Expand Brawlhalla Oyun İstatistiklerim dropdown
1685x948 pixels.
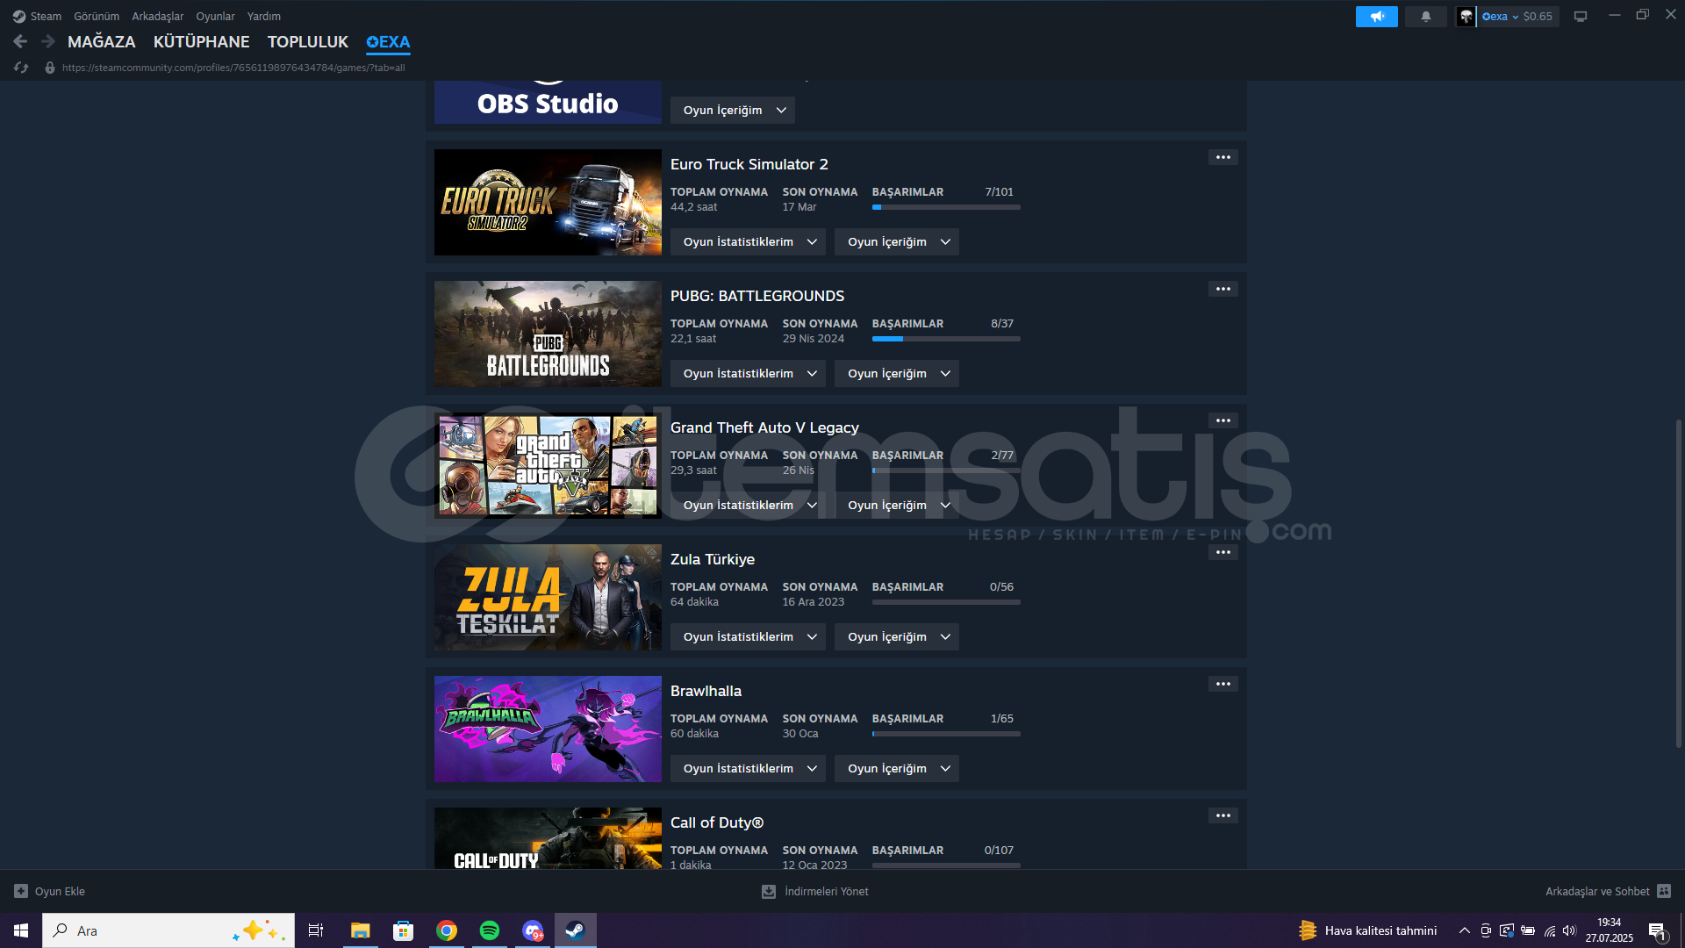748,768
